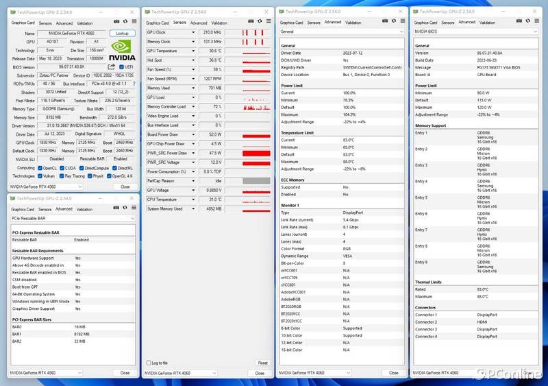Open the System Memory Used sensor dropdown

click(x=193, y=209)
